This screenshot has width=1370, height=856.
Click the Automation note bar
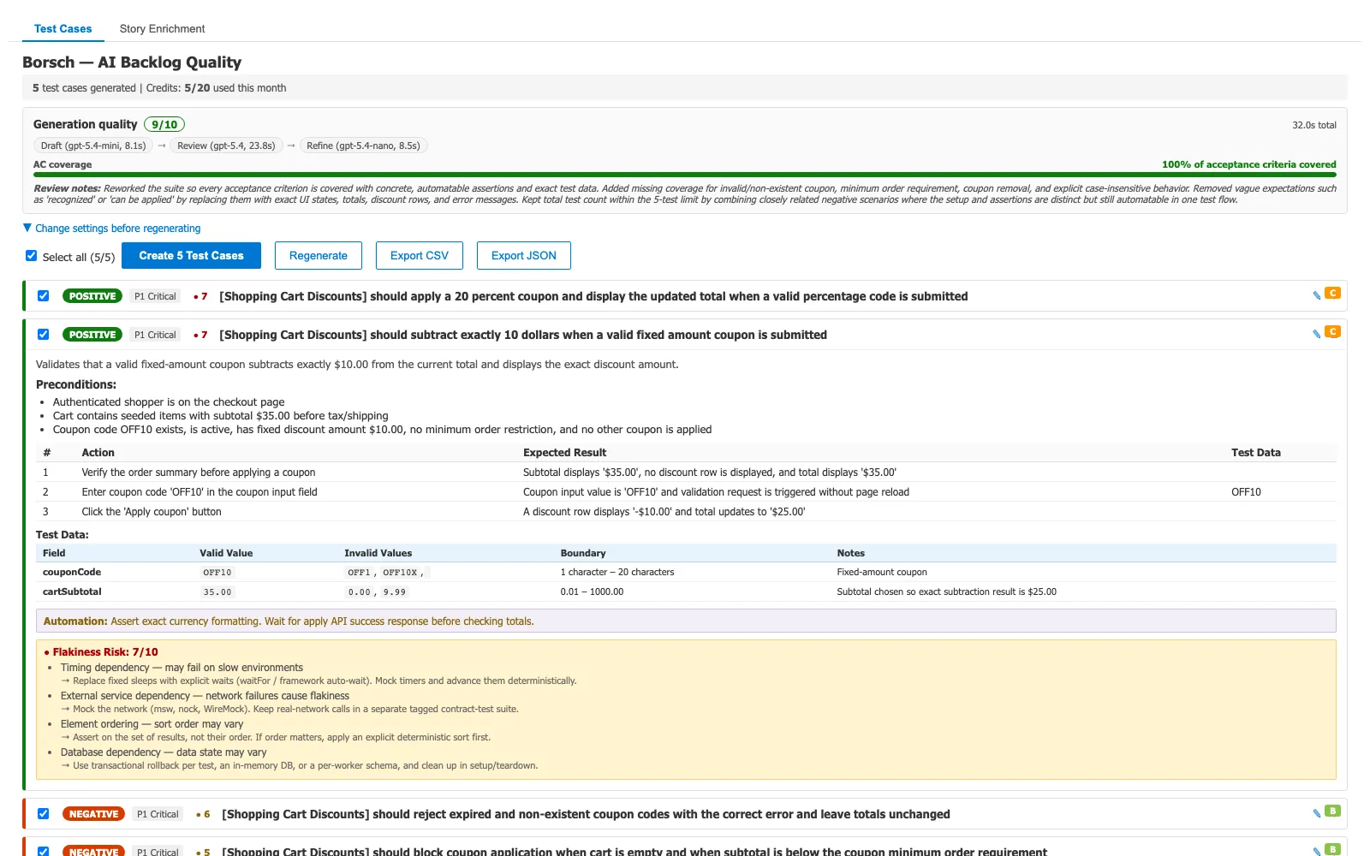point(686,621)
